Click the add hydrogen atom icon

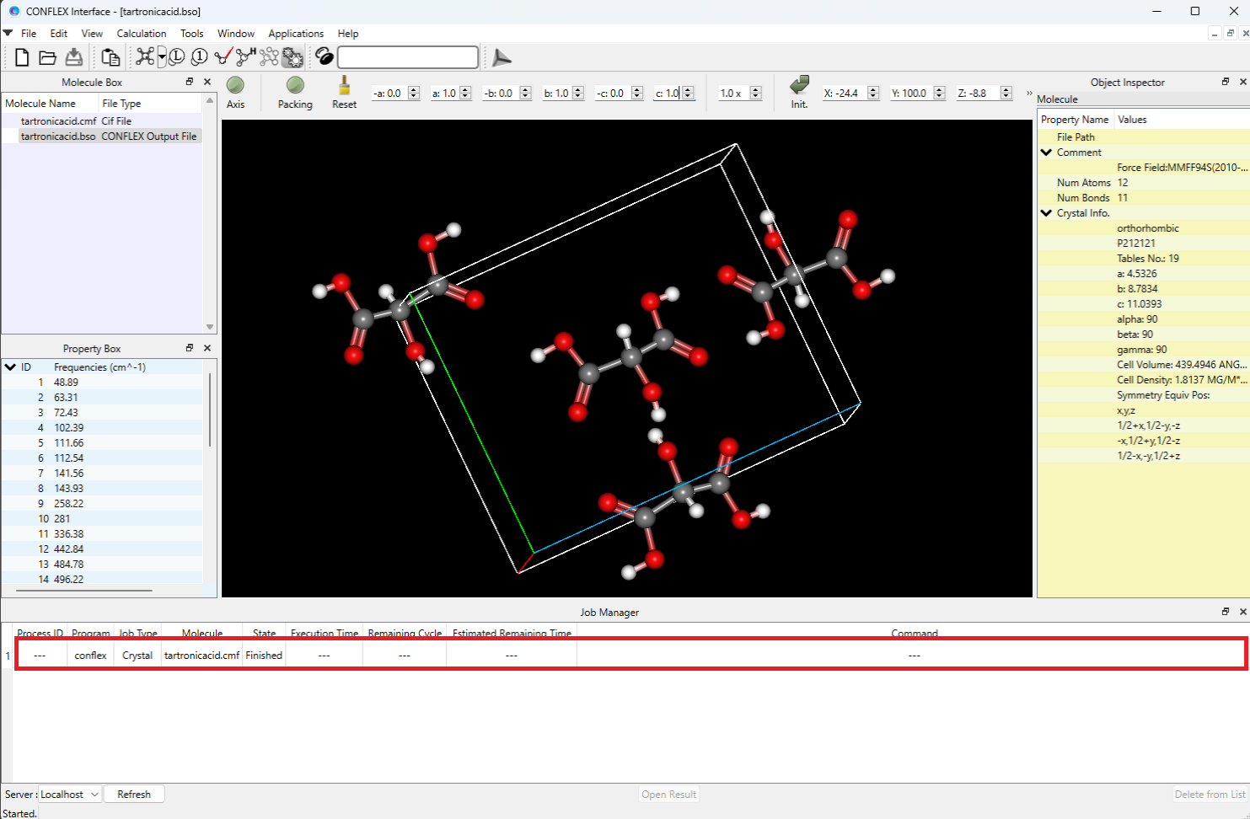coord(245,57)
